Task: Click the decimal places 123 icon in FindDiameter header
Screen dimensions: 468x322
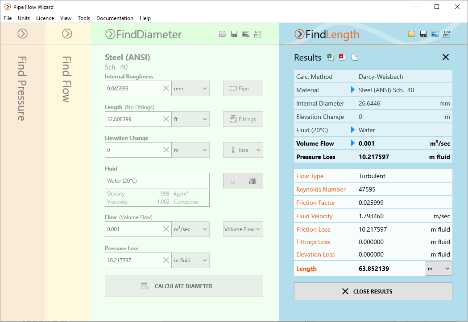Action: click(257, 34)
